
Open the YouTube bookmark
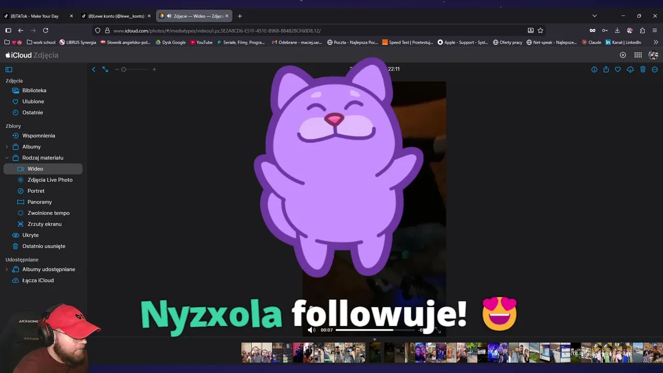click(x=201, y=42)
